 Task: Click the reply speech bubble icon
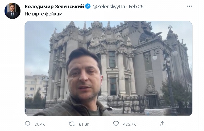(x=27, y=124)
